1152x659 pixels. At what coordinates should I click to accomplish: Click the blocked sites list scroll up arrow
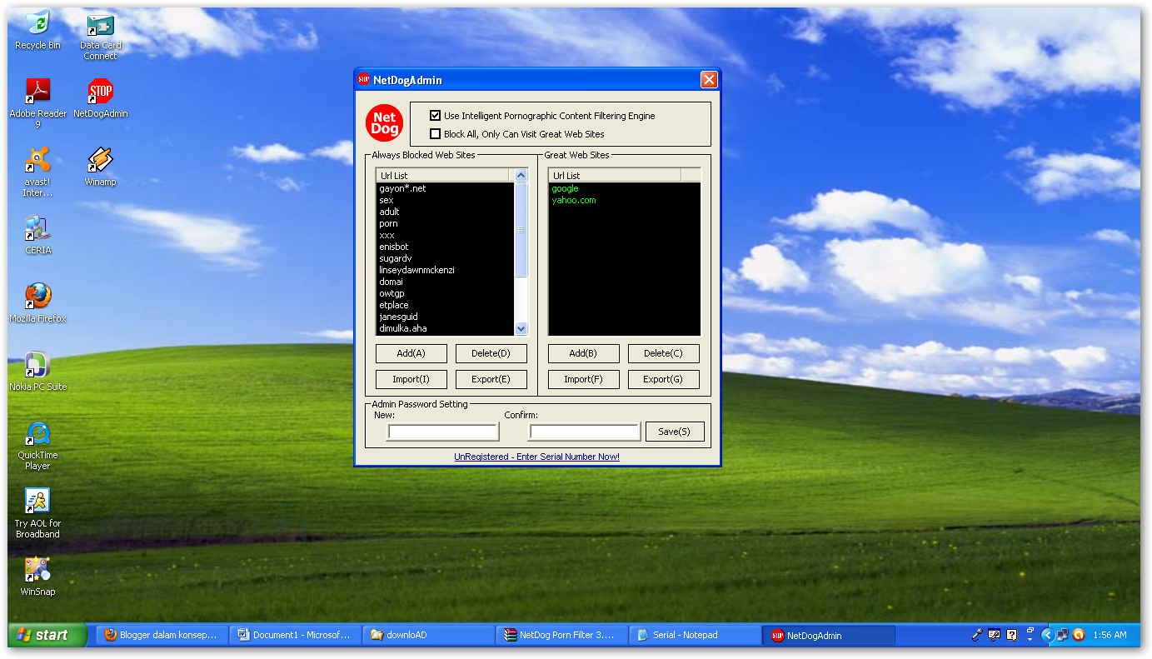(521, 175)
